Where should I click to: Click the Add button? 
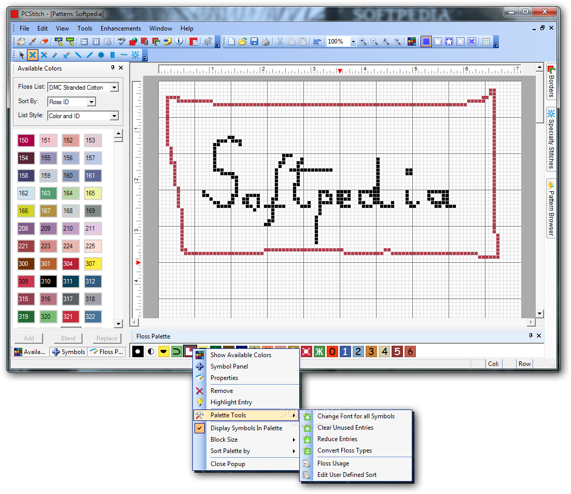tap(29, 338)
